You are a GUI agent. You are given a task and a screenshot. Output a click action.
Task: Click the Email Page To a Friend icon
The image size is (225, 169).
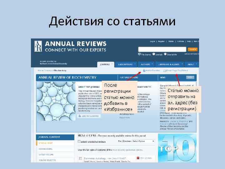(x=165, y=71)
